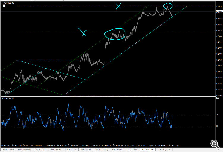Click the 21 Jan 14:10 time label
The height and width of the screenshot is (152, 223).
[84, 145]
